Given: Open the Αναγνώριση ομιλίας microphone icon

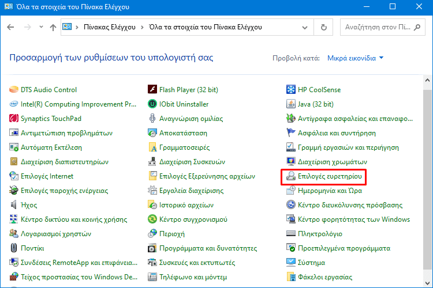Looking at the screenshot, I should pyautogui.click(x=152, y=118).
